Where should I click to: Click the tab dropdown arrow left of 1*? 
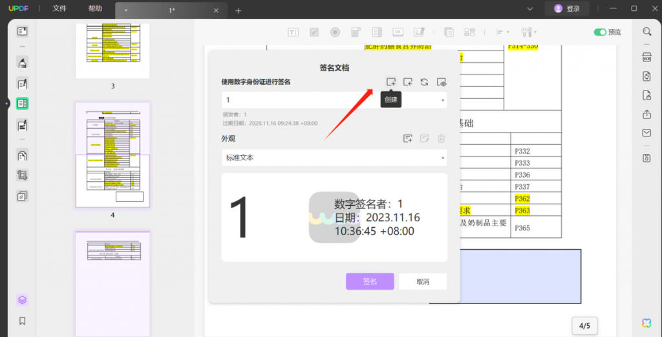[x=126, y=10]
